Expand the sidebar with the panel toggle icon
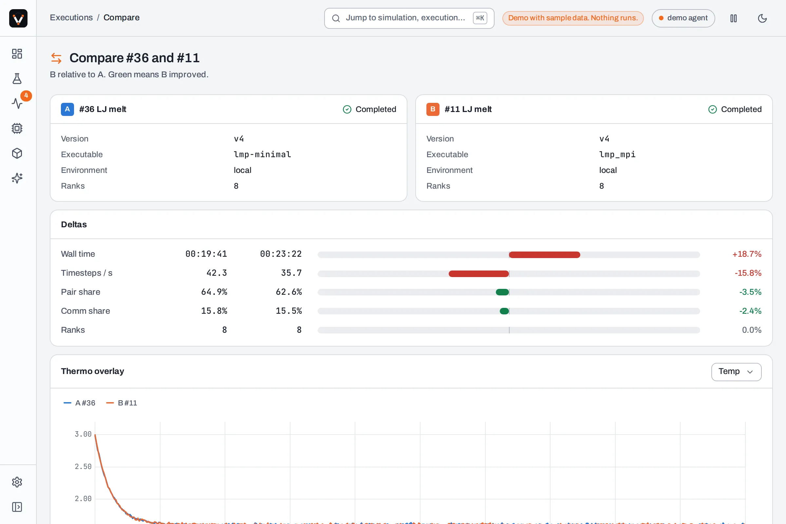Image resolution: width=786 pixels, height=524 pixels. pos(17,507)
